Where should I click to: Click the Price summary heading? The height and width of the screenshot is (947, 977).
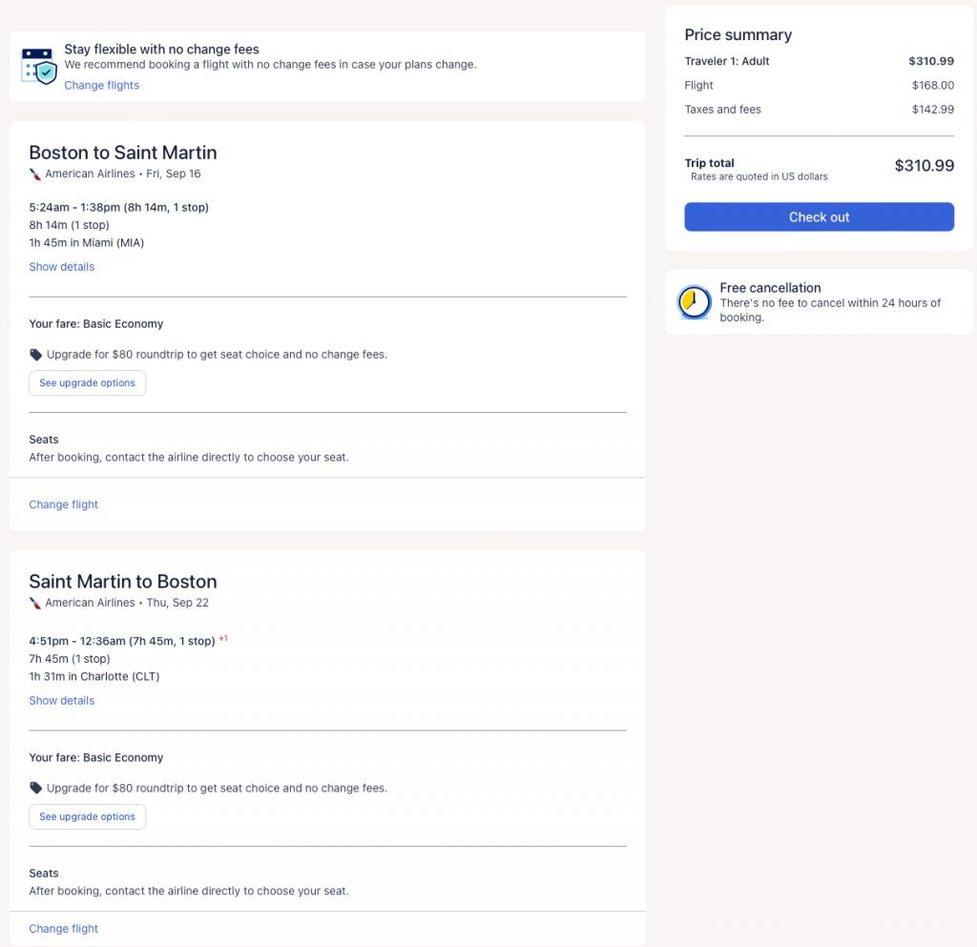(x=738, y=35)
